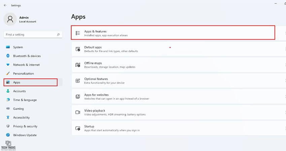Select Accessibility category
This screenshot has height=151, width=286.
point(33,117)
